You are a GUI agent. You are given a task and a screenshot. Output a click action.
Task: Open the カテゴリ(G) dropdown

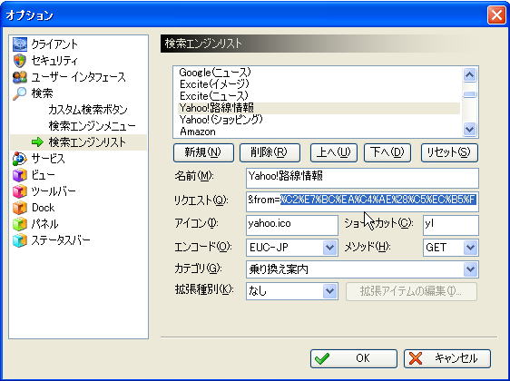tap(470, 269)
